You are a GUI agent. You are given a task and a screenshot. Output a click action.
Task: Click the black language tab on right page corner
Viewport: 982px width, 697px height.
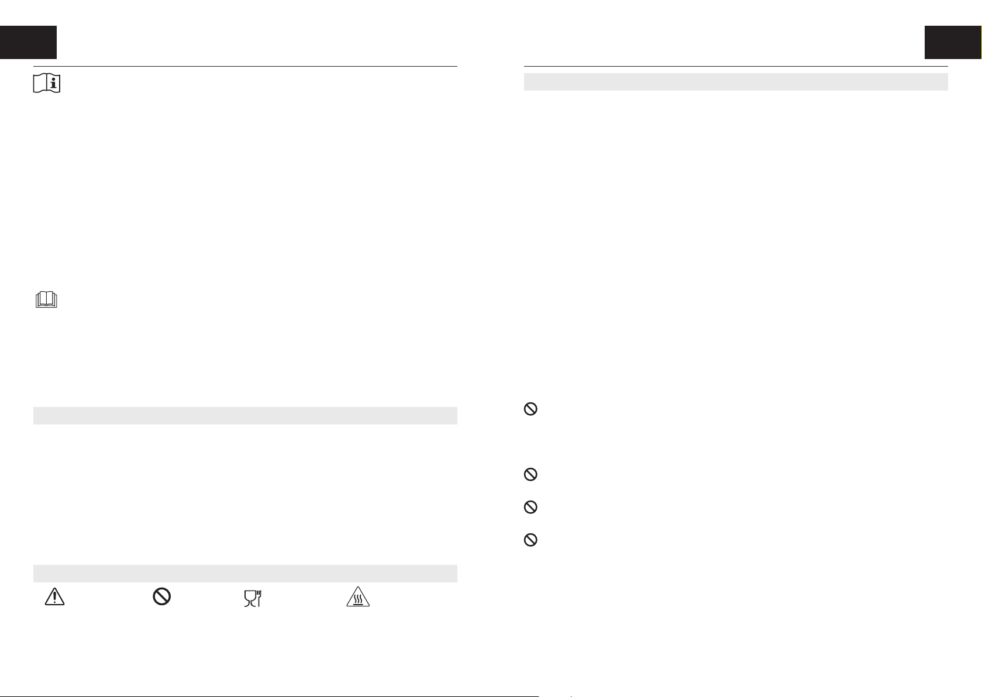(x=953, y=42)
